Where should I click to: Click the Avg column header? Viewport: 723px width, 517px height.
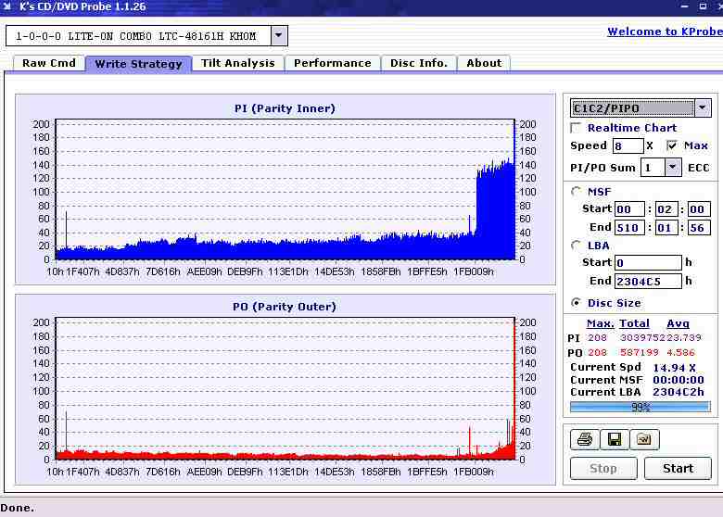tap(678, 323)
